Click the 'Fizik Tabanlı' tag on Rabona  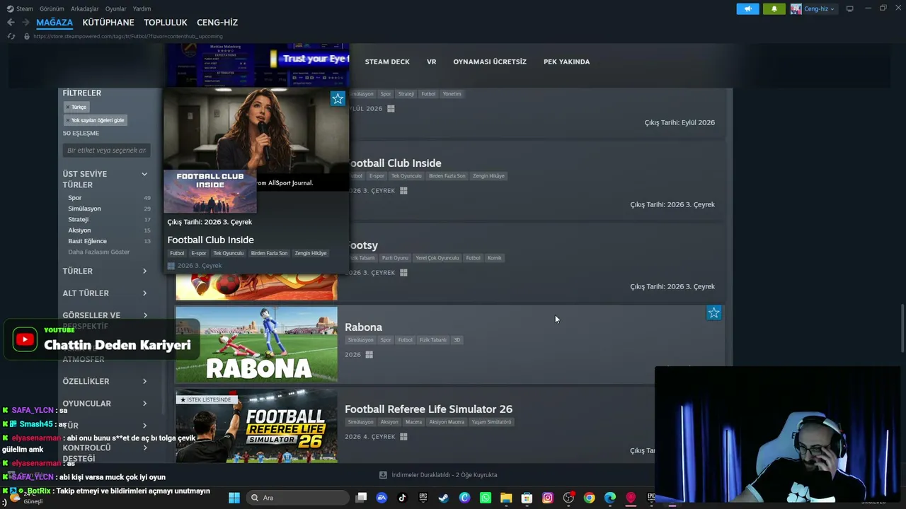tap(433, 340)
